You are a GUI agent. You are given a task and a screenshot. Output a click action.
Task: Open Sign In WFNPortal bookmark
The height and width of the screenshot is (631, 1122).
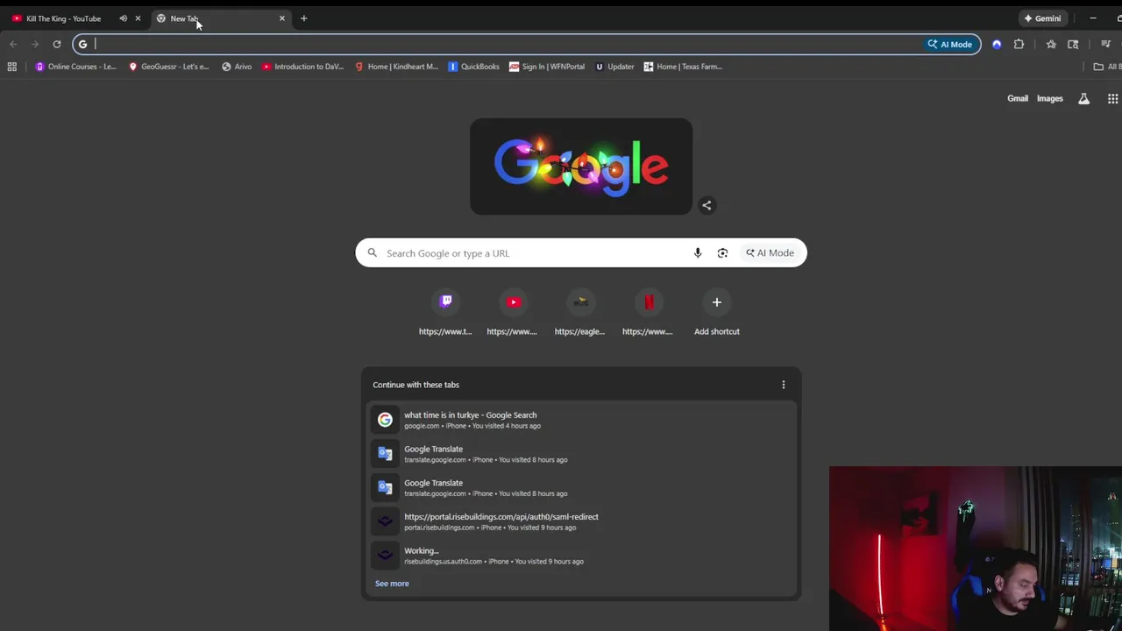(x=547, y=67)
